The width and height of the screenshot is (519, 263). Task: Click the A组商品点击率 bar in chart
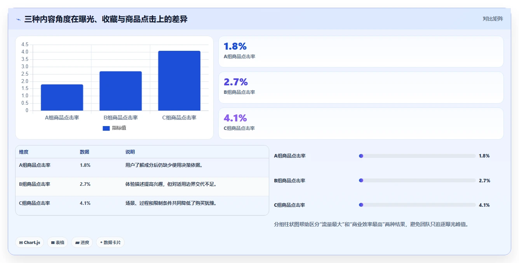(x=62, y=97)
